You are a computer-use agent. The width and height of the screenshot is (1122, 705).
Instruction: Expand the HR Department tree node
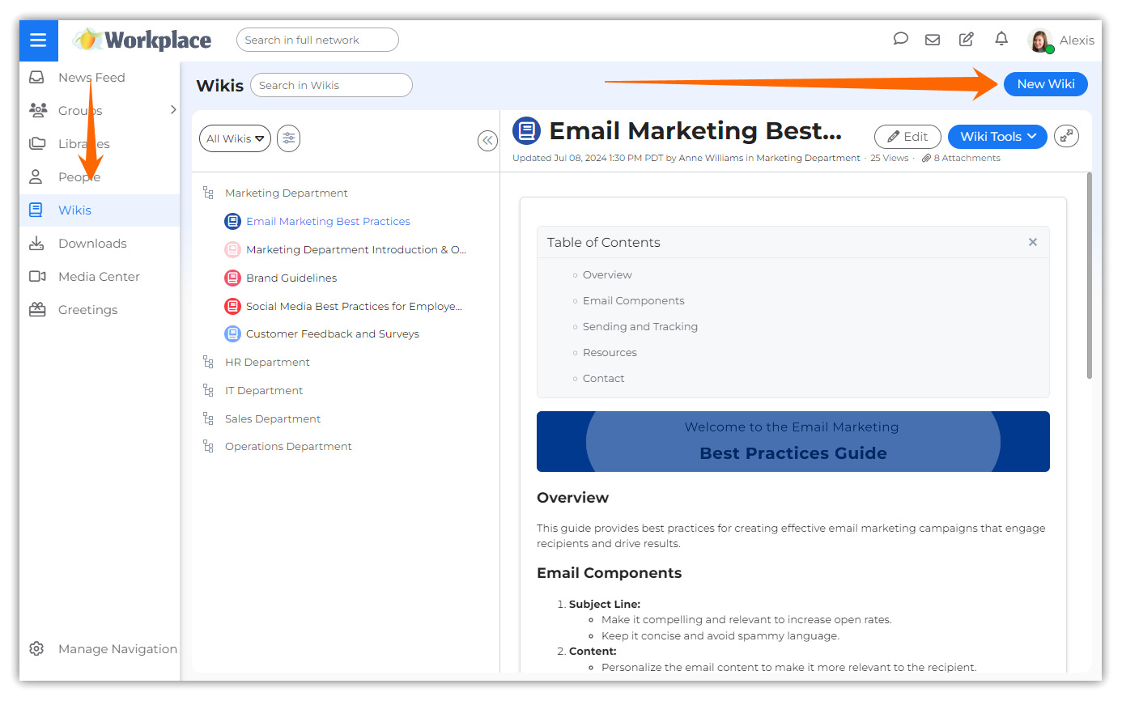[208, 362]
